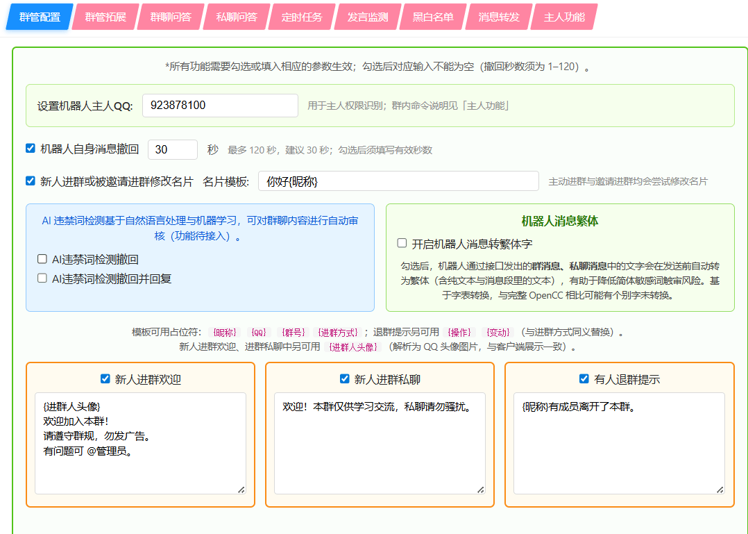Open the 黑白名单 tab
This screenshot has height=534, width=748.
click(433, 17)
